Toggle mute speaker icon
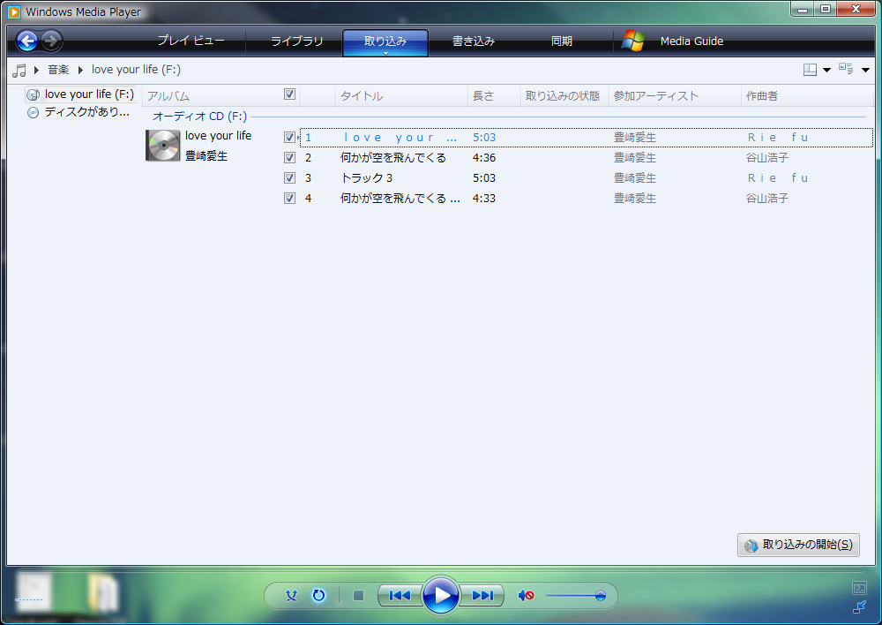The width and height of the screenshot is (882, 625). pos(526,595)
